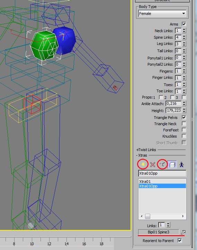Click the Height value field

[x=173, y=110]
